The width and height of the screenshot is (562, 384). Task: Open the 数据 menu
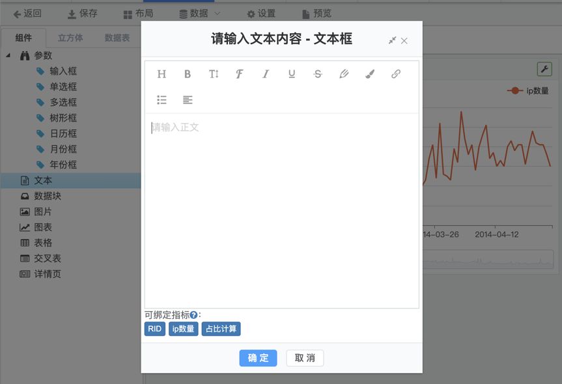(199, 14)
